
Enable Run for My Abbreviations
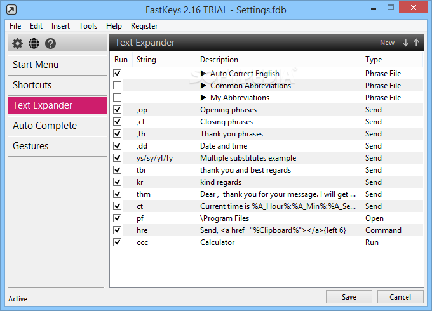118,98
